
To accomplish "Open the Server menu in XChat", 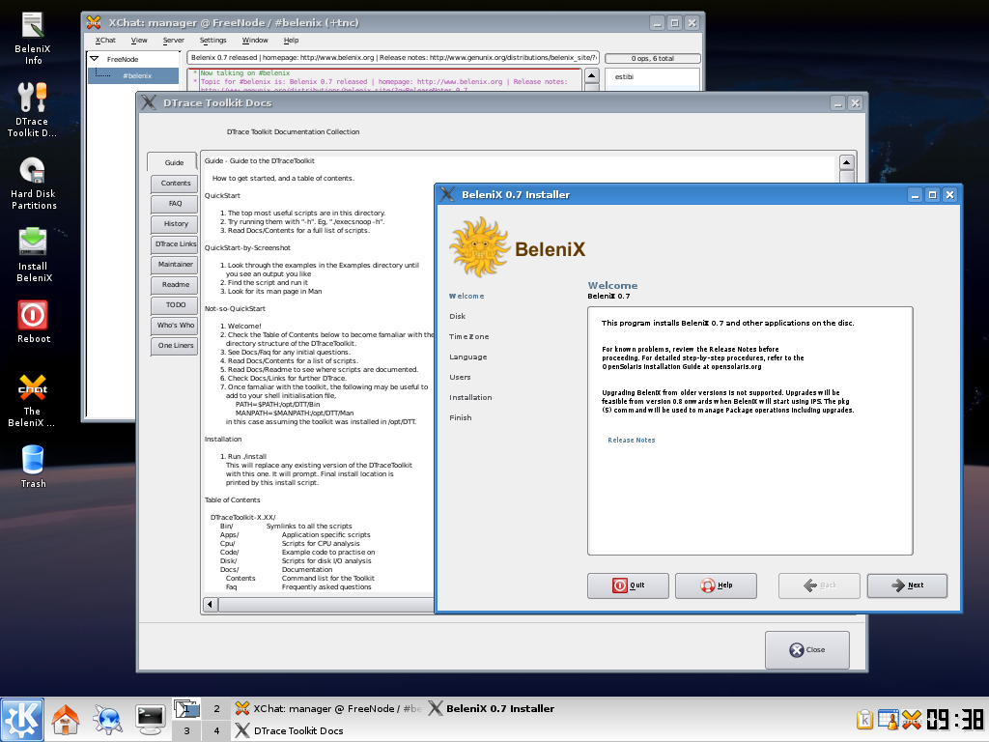I will tap(174, 40).
